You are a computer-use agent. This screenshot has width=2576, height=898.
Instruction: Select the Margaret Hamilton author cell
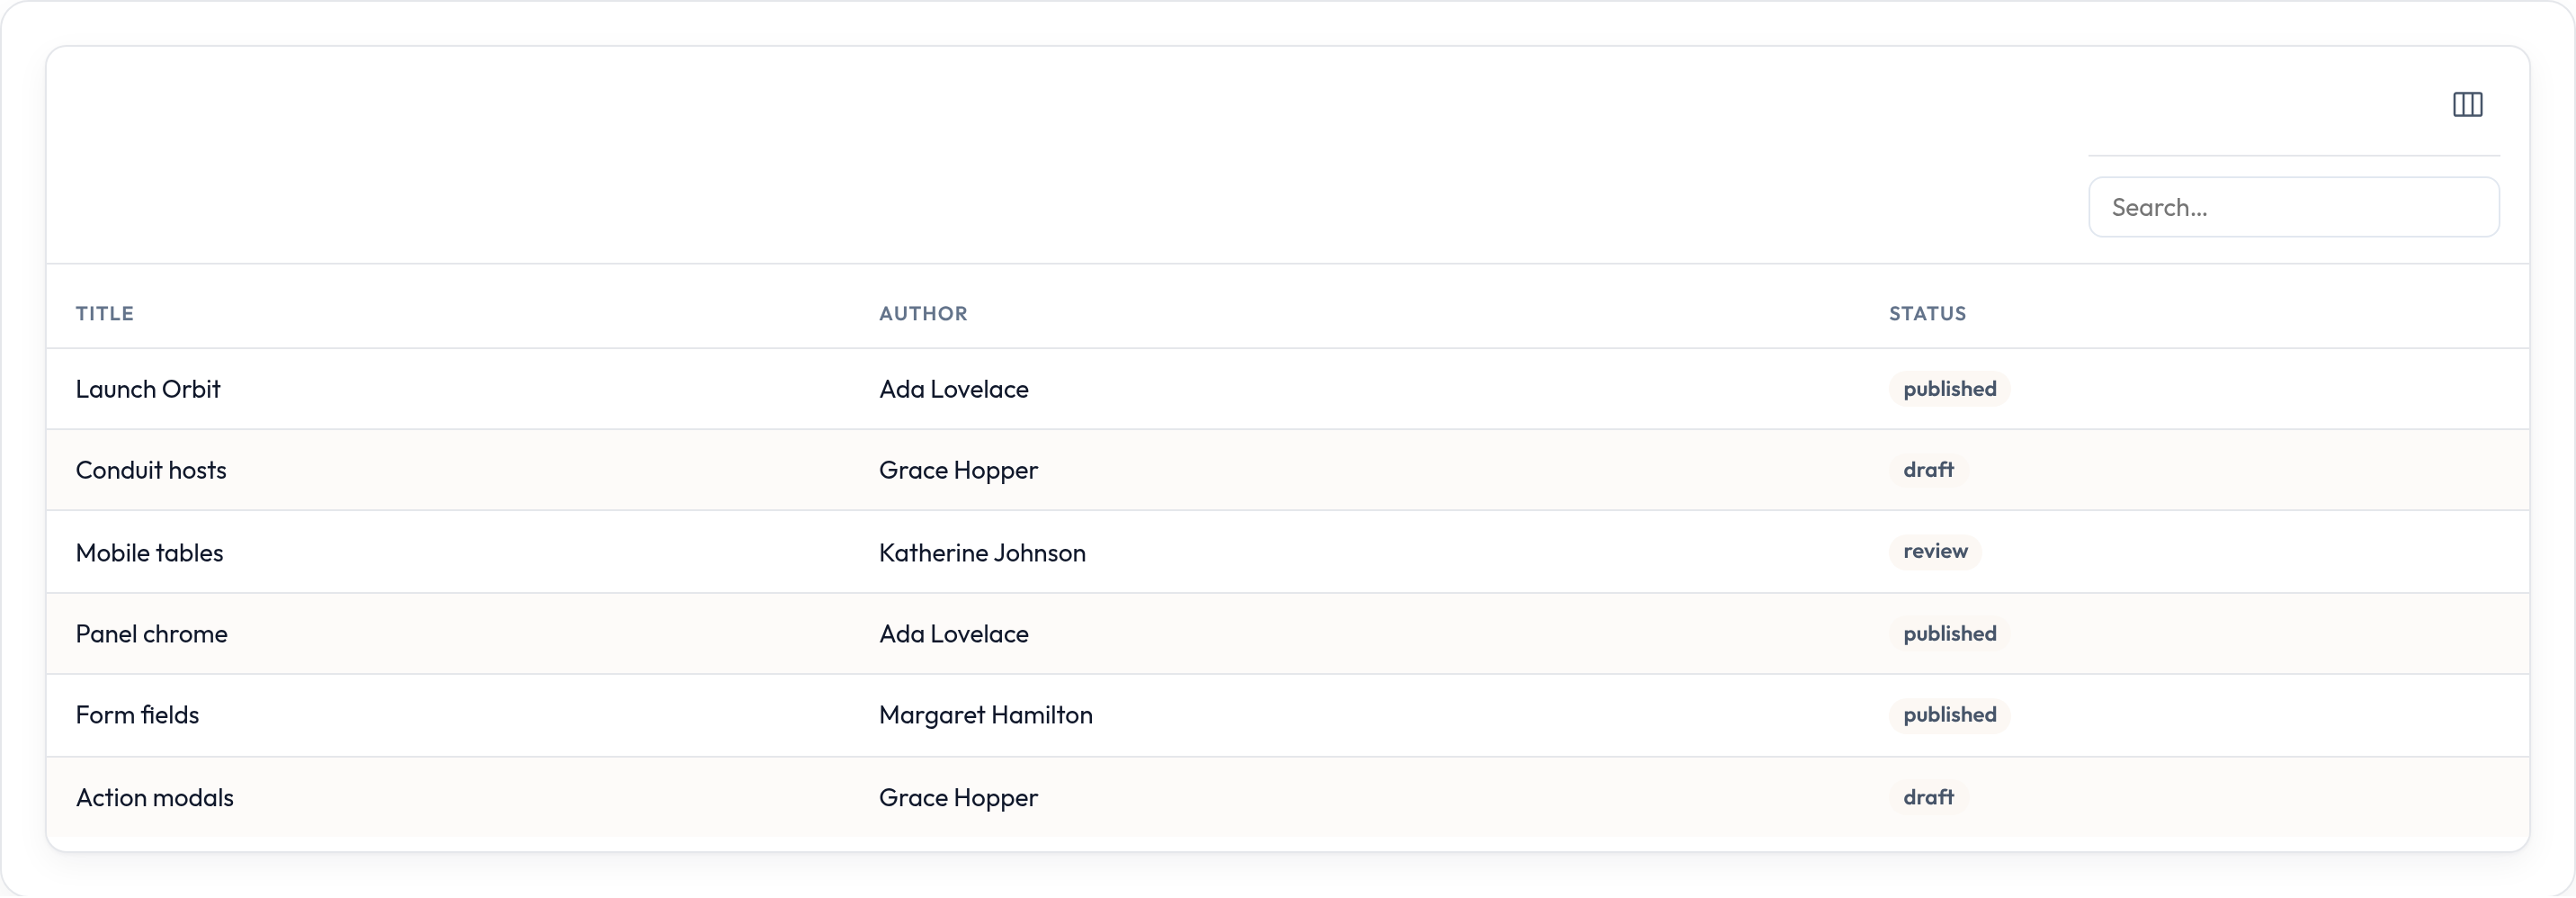pyautogui.click(x=985, y=715)
